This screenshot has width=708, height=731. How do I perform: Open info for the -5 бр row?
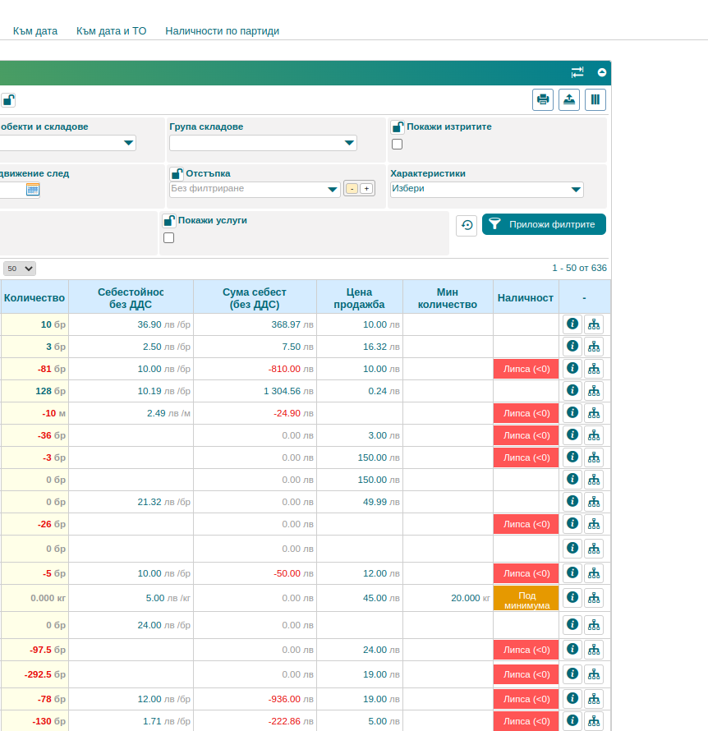coord(572,573)
